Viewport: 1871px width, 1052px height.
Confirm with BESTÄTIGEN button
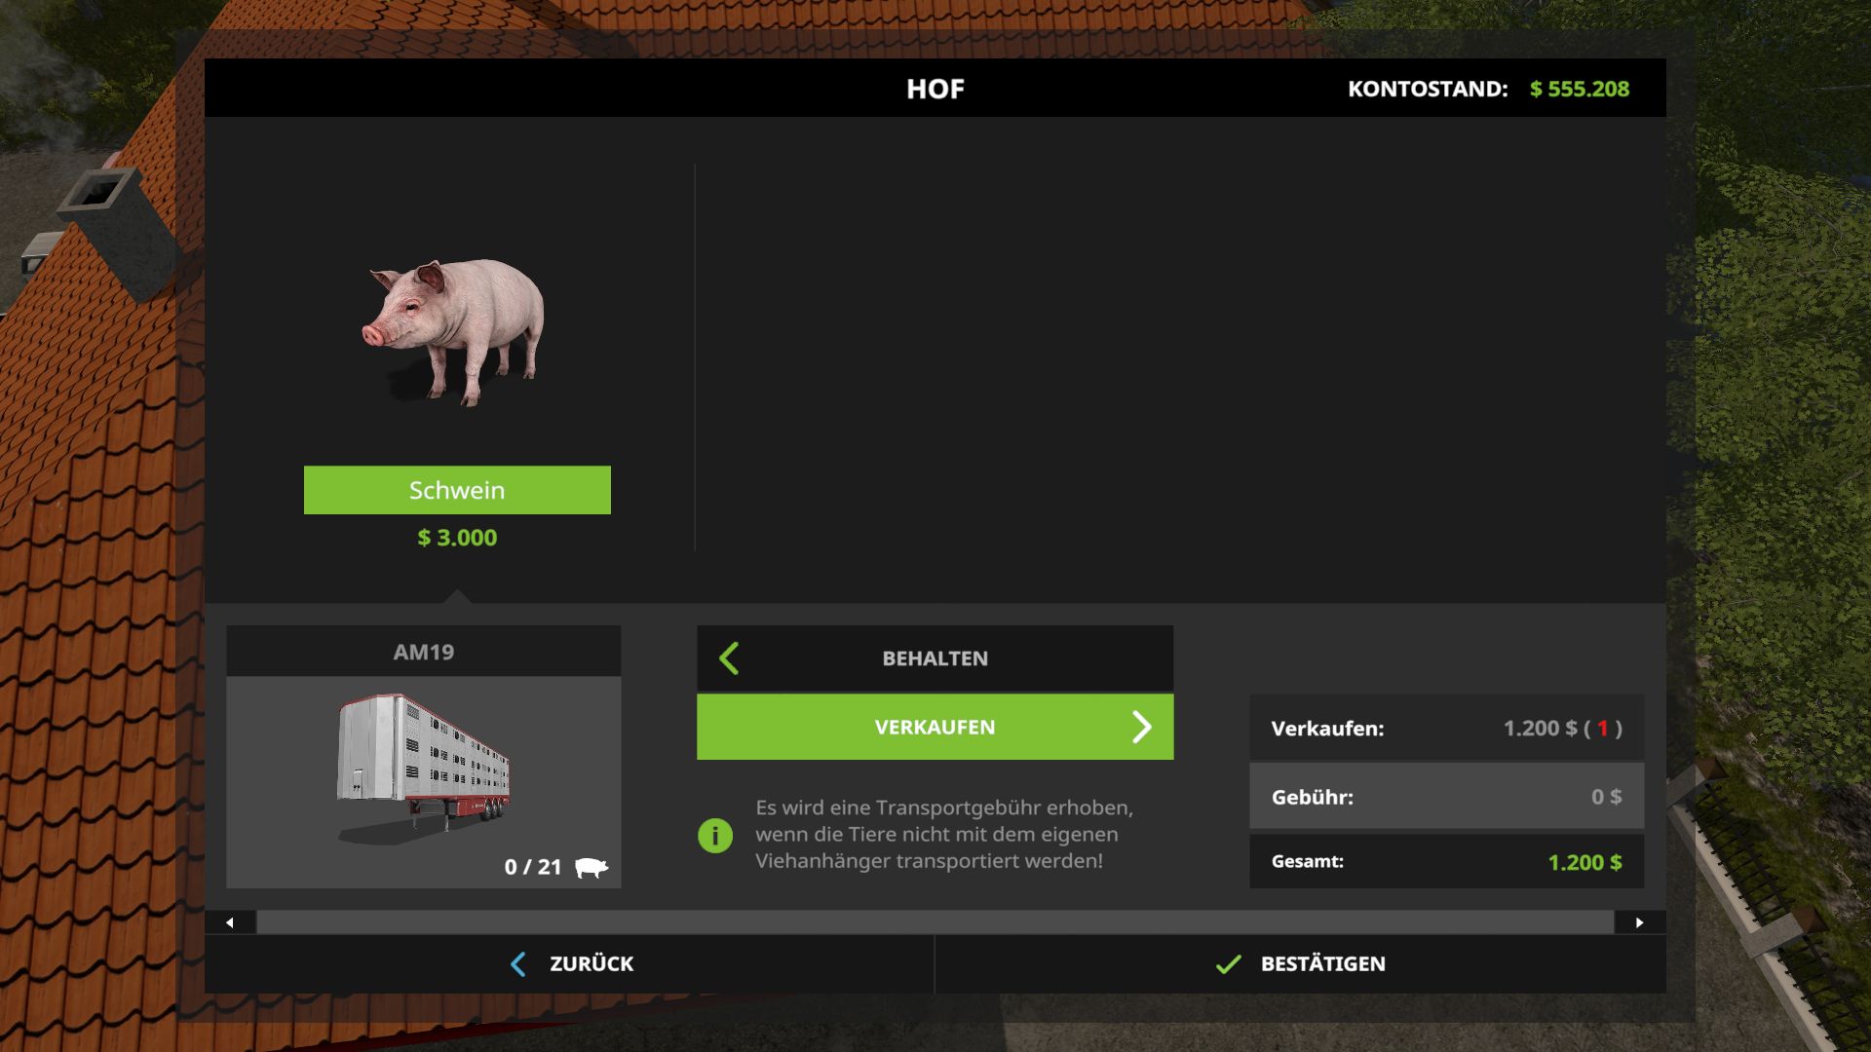(1300, 964)
